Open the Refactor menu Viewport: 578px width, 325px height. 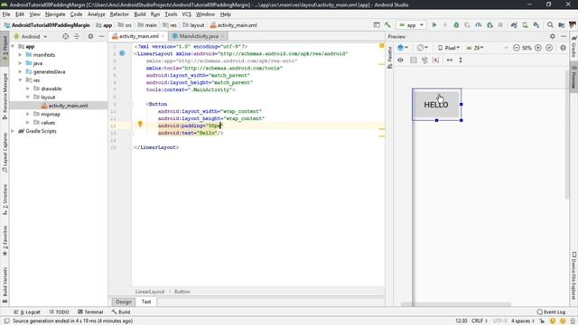119,14
